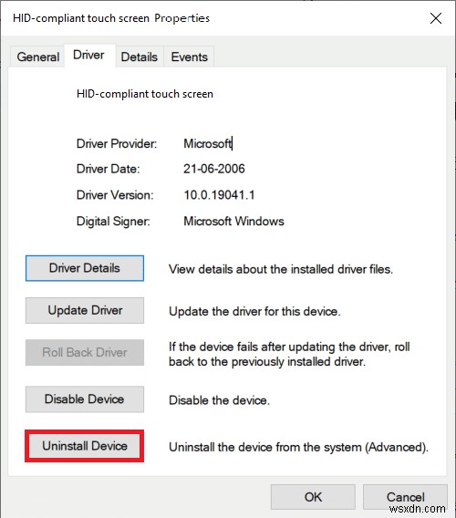Click 'Disable the device.' description text

[x=219, y=400]
